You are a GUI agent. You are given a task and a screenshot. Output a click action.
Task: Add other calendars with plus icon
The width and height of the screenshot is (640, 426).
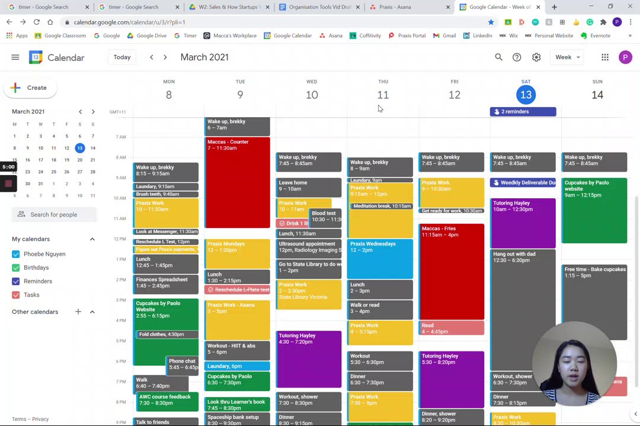point(78,312)
